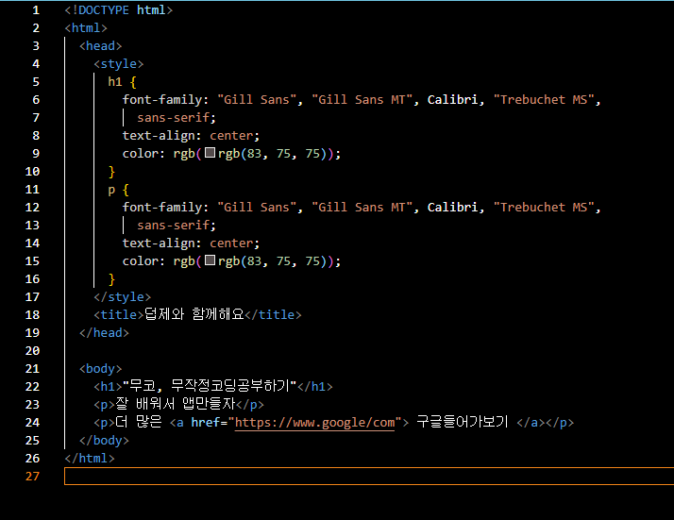This screenshot has width=674, height=520.
Task: Click the href attribute on line 24
Action: (206, 423)
